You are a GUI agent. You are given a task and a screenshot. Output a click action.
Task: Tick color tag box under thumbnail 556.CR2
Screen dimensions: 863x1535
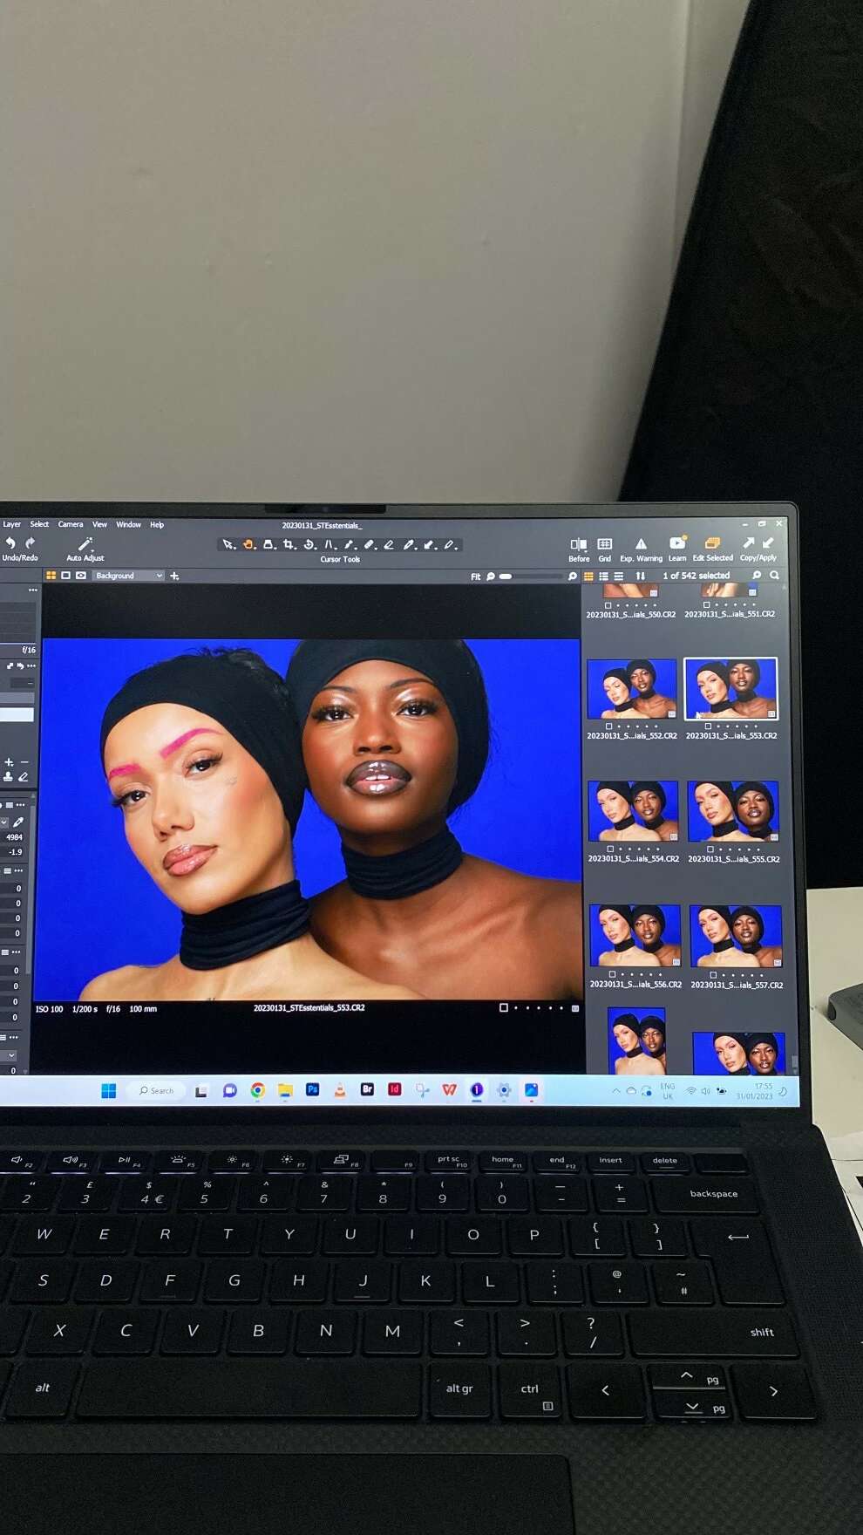point(612,974)
